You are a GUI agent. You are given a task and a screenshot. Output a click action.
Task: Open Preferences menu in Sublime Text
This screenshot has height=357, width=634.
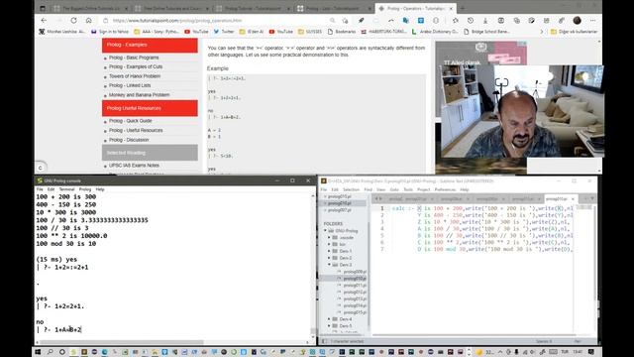[445, 189]
